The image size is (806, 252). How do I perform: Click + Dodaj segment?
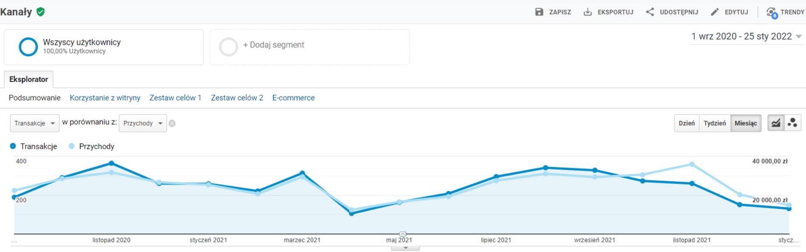click(x=274, y=45)
